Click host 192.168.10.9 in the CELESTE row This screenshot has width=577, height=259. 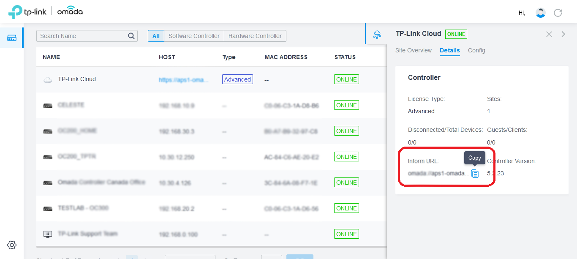point(177,106)
